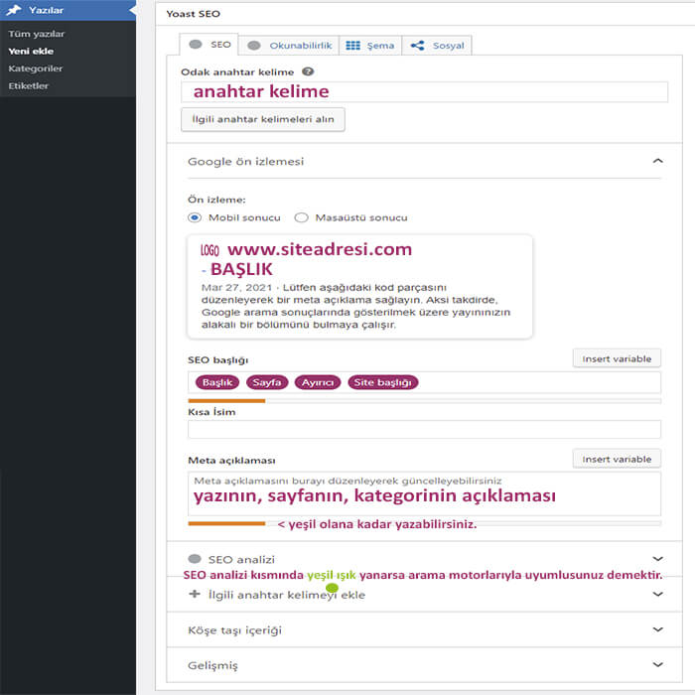Screen dimensions: 695x695
Task: Click the Şema grid icon
Action: (352, 46)
